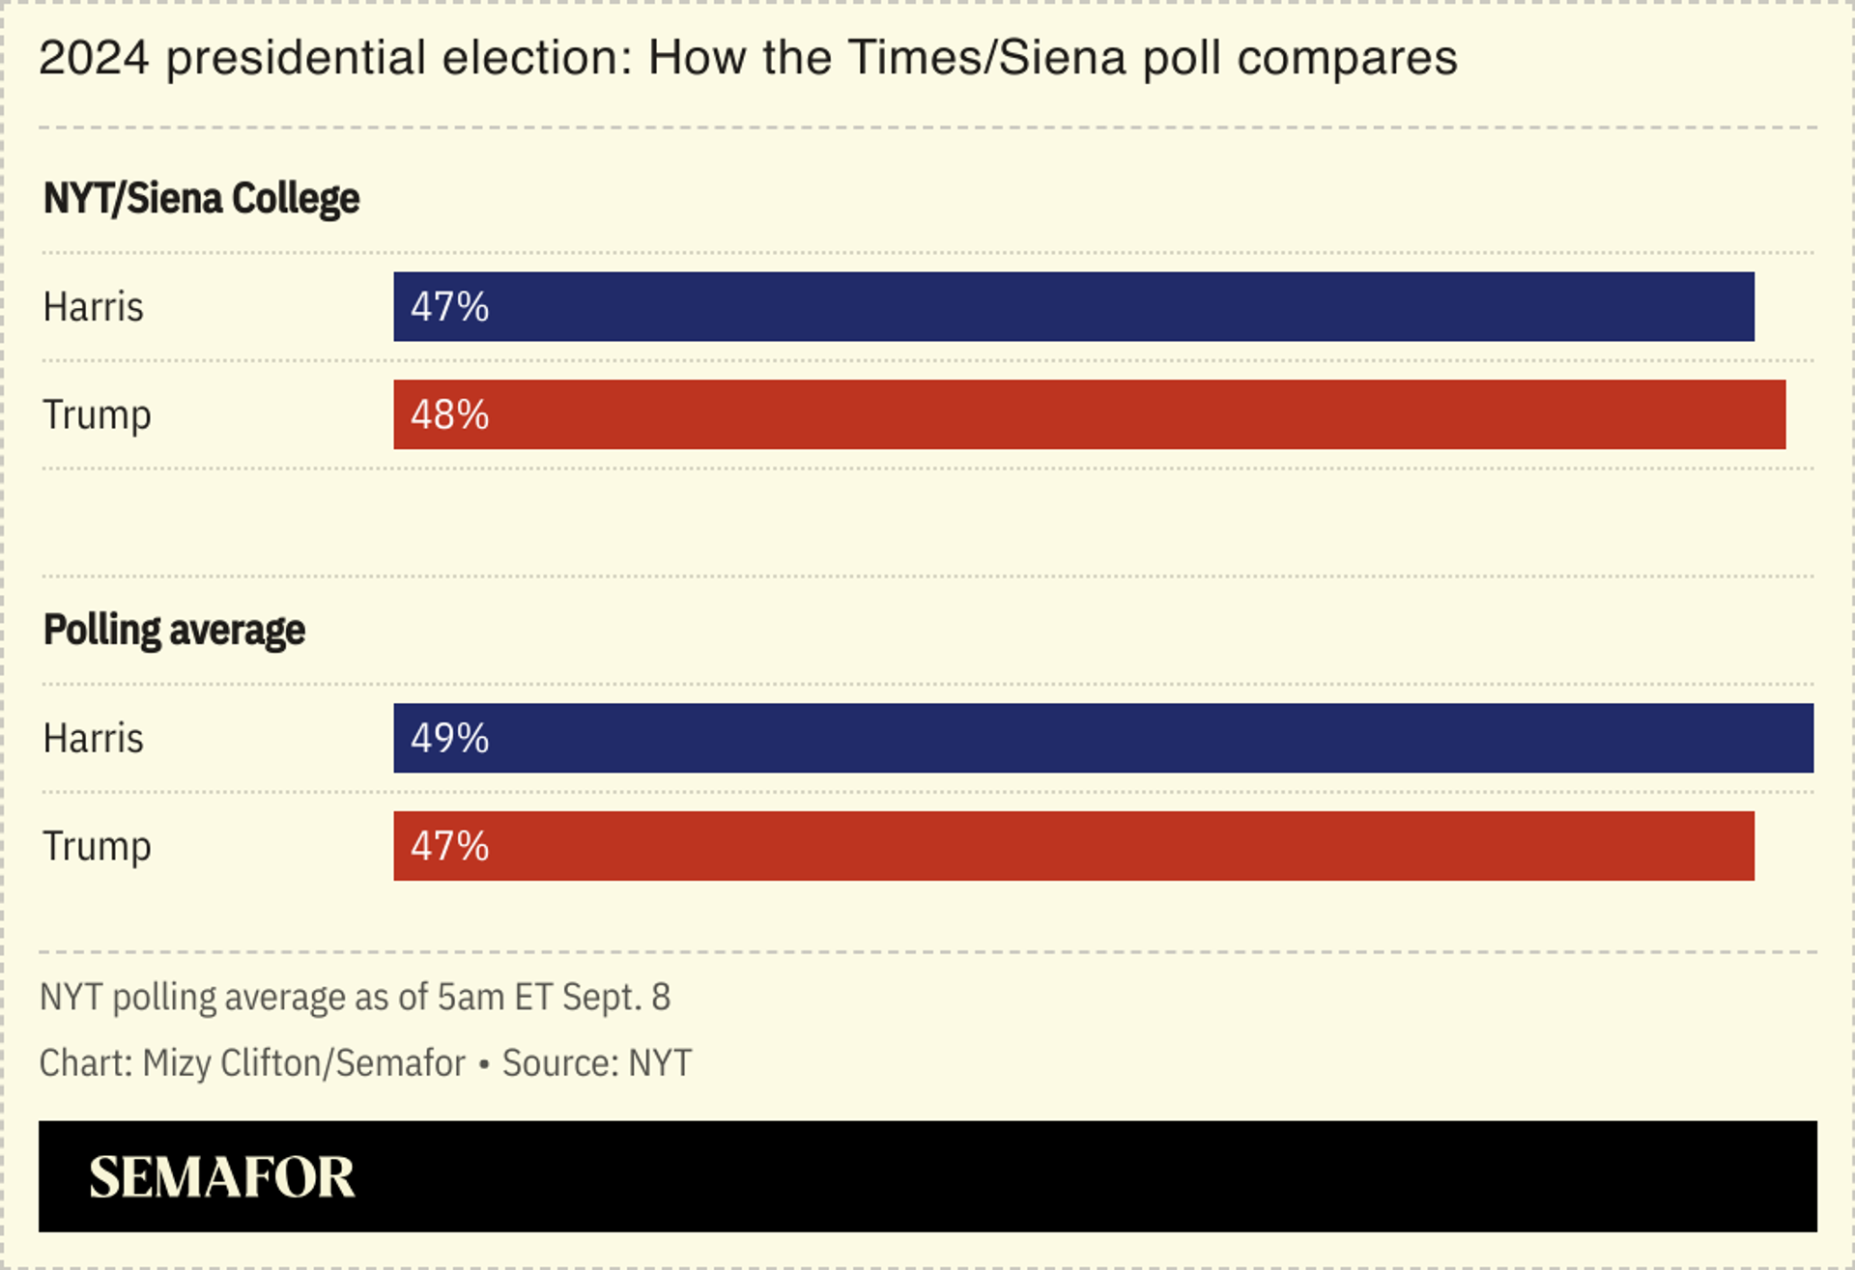Viewport: 1855px width, 1270px height.
Task: Click the Chart: Mizy Clifton/Semafor credit
Action: pyautogui.click(x=252, y=1063)
